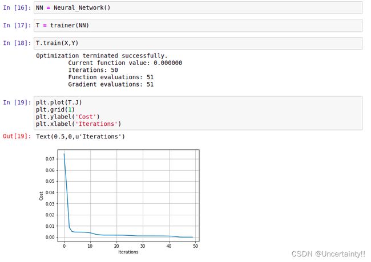Click the plt.xlabel('Iterations') line
The image size is (371, 262).
tap(79, 124)
